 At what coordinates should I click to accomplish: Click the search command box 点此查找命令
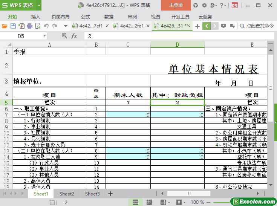coord(257,26)
